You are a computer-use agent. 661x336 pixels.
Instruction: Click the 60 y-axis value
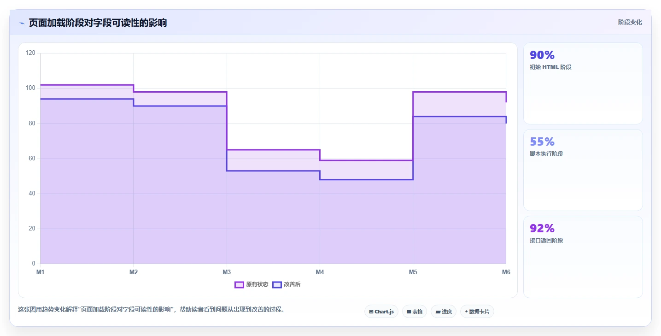(x=32, y=159)
